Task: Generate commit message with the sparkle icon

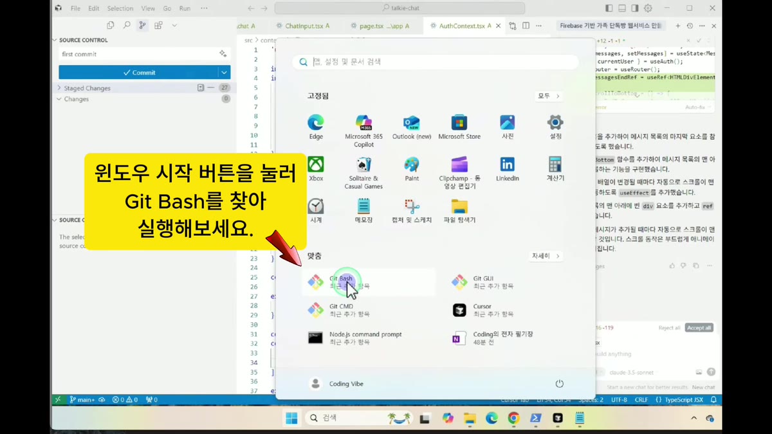Action: click(x=223, y=54)
